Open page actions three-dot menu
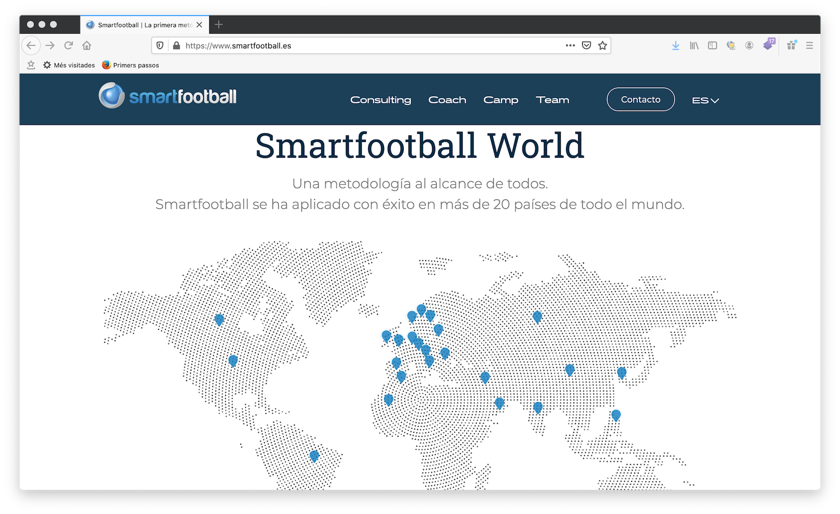The width and height of the screenshot is (840, 514). click(x=570, y=46)
